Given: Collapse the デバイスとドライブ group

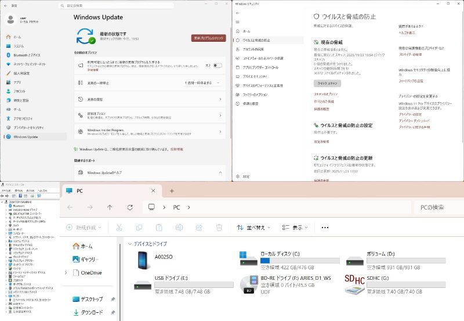Looking at the screenshot, I should tap(129, 244).
